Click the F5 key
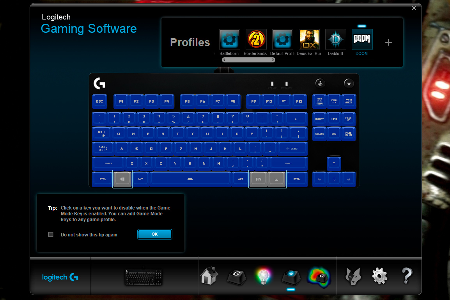Screen dimensions: 450x300 point(187,101)
